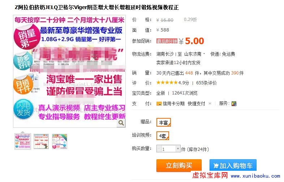Click the magnifier zoom icon on product image
The image size is (284, 182).
[121, 123]
